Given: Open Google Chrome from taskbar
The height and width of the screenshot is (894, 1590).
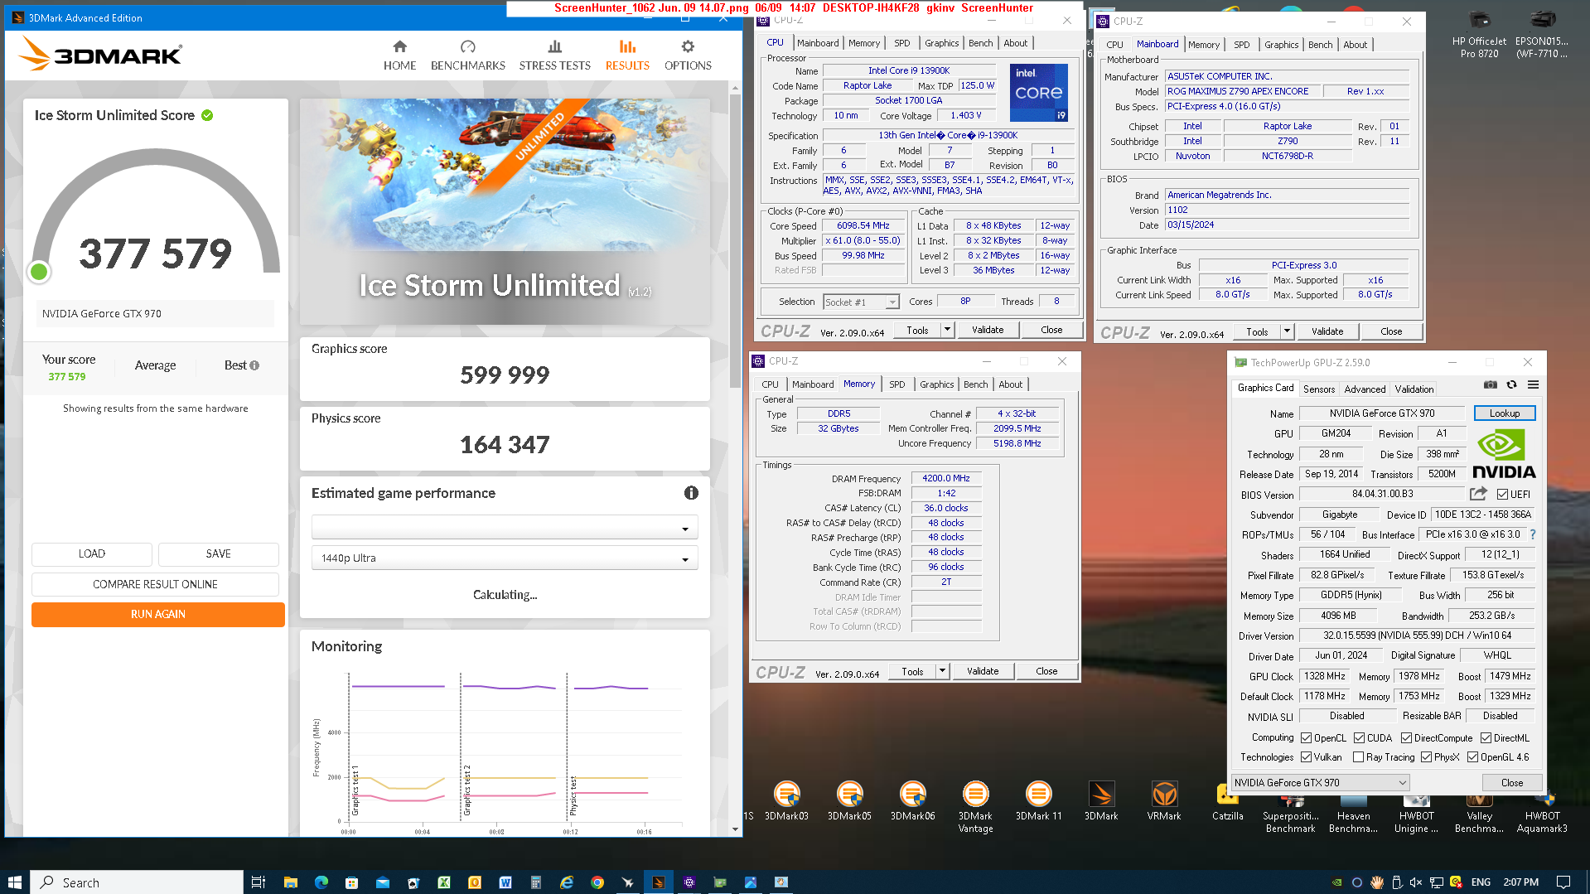Looking at the screenshot, I should point(597,882).
